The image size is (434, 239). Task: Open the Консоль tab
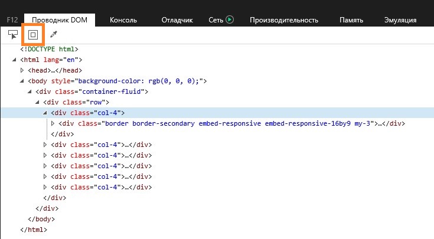(123, 20)
